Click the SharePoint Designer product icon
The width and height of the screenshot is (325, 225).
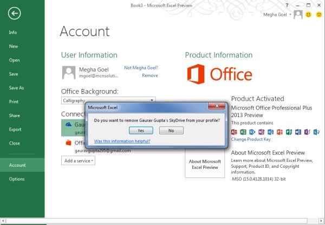(252, 132)
